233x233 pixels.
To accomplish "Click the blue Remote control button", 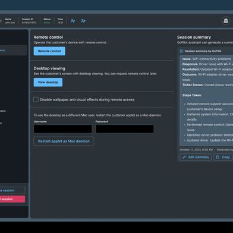I will (49, 51).
